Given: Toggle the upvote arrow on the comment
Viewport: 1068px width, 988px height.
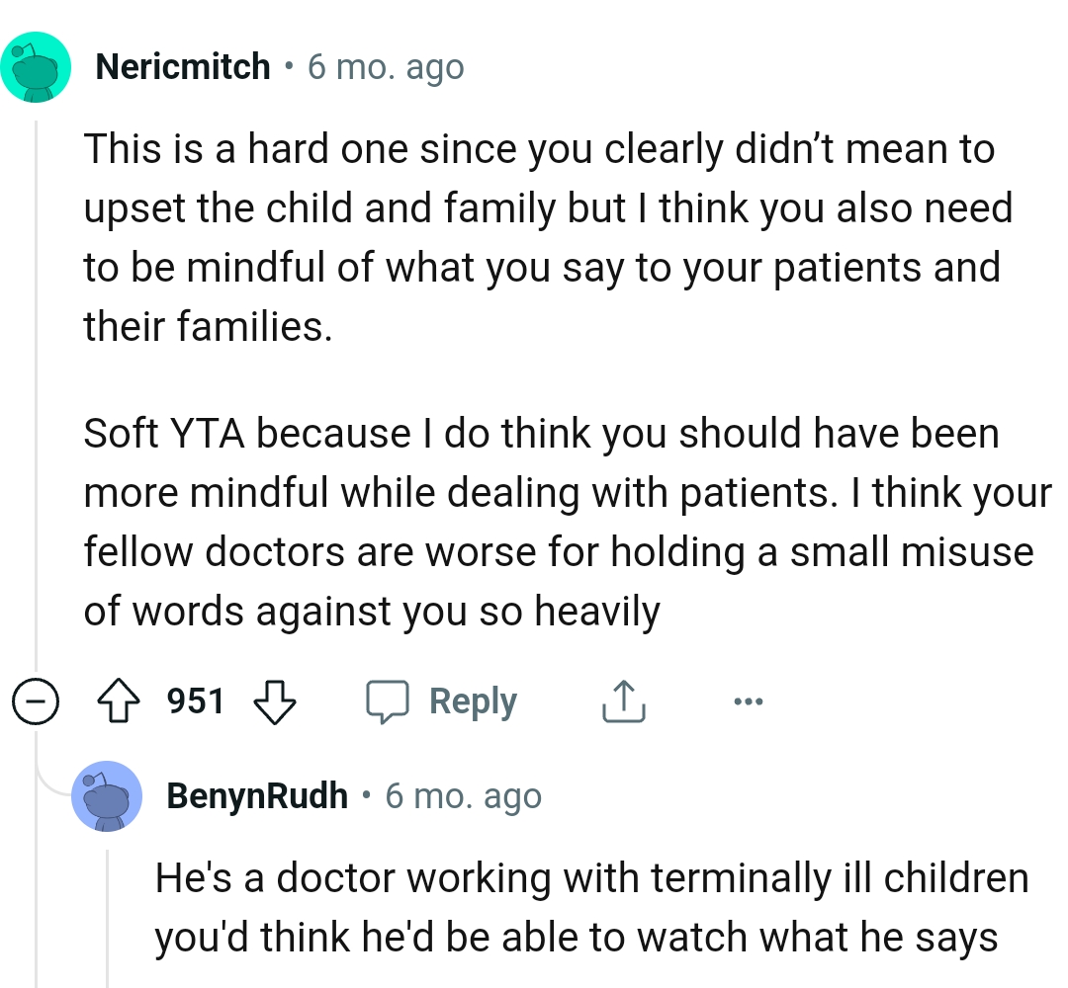Looking at the screenshot, I should coord(118,700).
